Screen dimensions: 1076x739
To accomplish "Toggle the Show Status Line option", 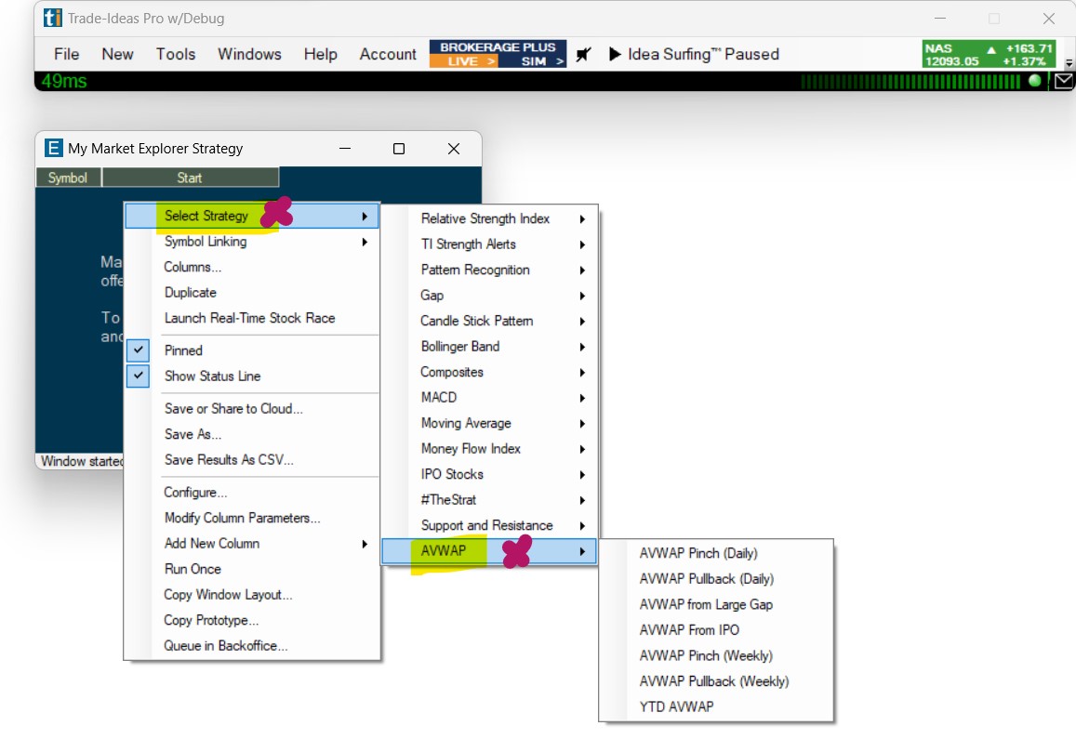I will [x=212, y=376].
